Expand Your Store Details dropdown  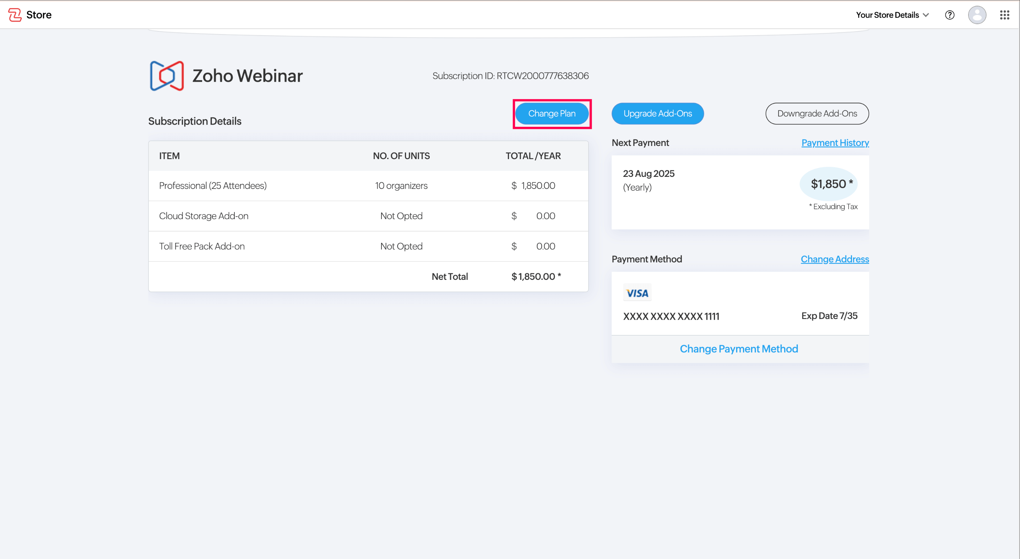[887, 15]
